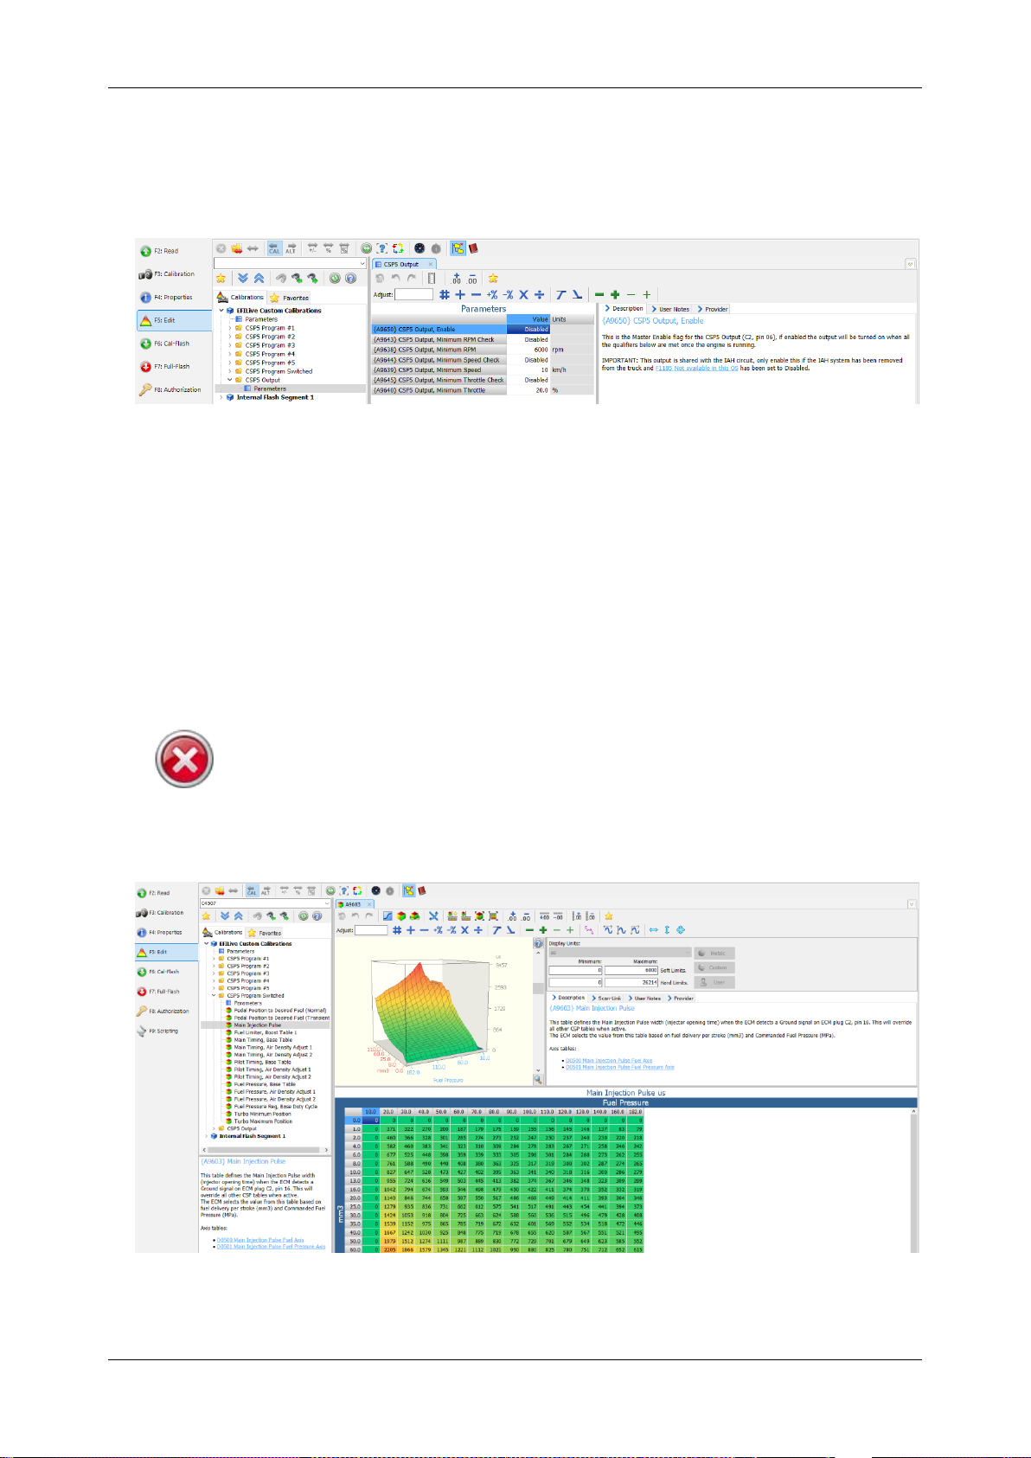1031x1458 pixels.
Task: Click the Adjust field in CSP5 Output editor
Action: [x=413, y=294]
